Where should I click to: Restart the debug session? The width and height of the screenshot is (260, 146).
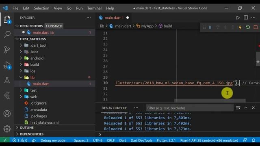248,27
